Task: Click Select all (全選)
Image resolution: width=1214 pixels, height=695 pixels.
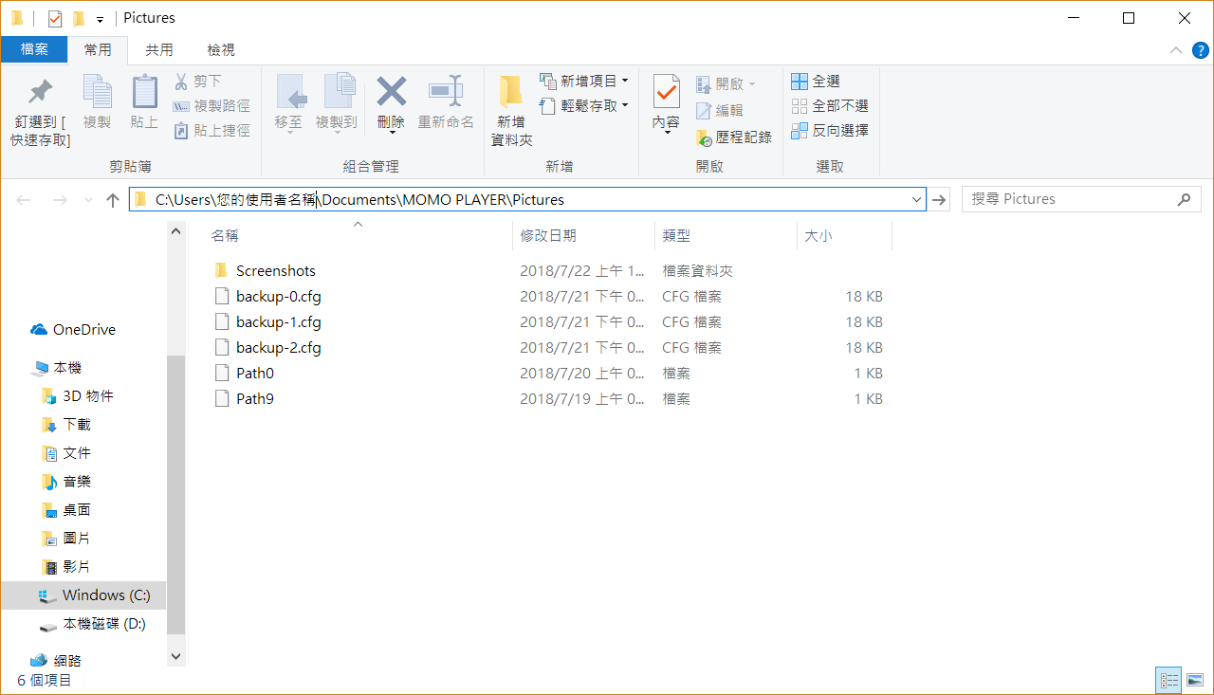Action: [816, 82]
